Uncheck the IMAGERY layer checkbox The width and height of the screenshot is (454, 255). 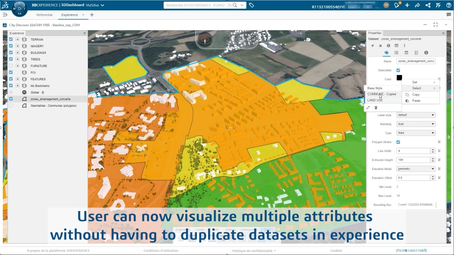coord(11,46)
